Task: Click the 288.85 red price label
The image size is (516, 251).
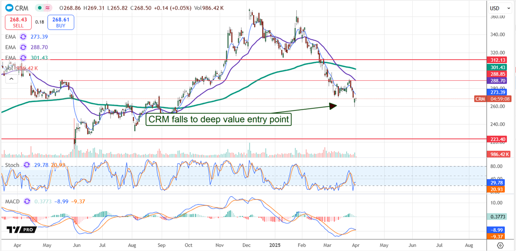Action: tap(497, 74)
